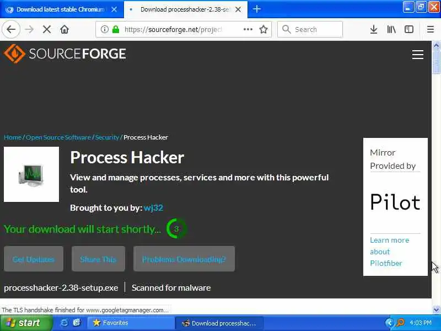Click the Process Hacker project icon
The height and width of the screenshot is (331, 441).
click(31, 174)
